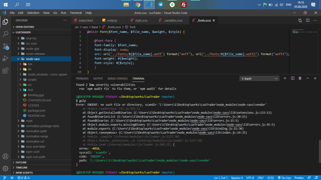Open the Search view in activity bar
The width and height of the screenshot is (321, 180).
(5, 34)
